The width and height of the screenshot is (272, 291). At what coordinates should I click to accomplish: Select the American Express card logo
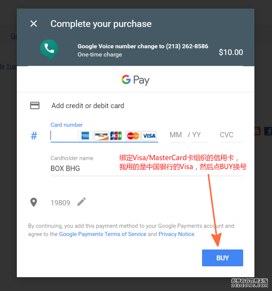pos(85,136)
